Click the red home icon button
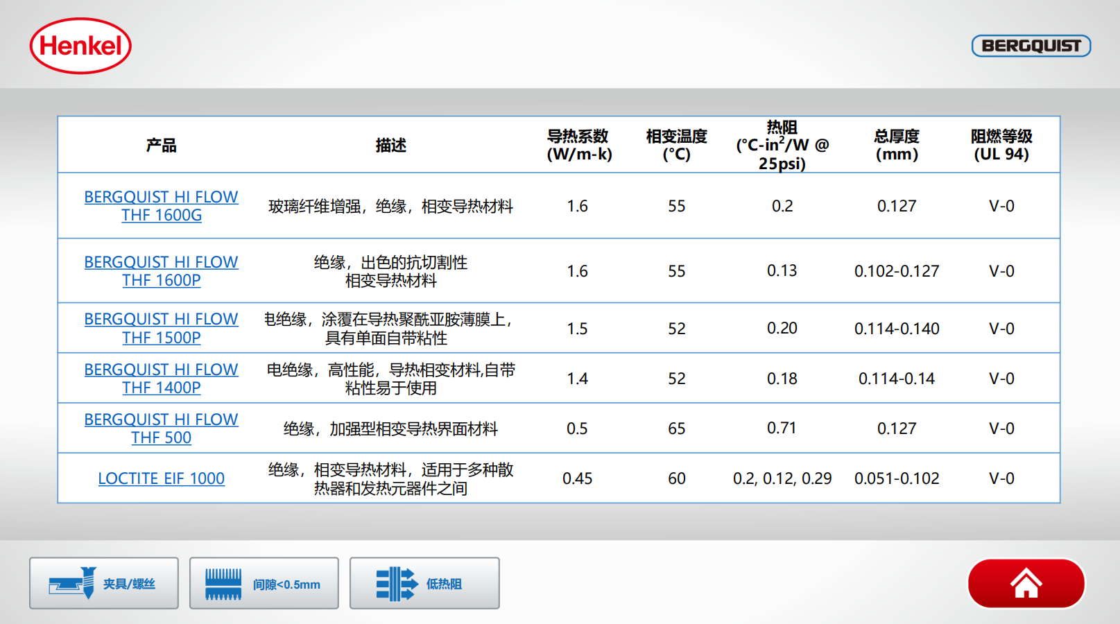The width and height of the screenshot is (1120, 624). tap(1026, 584)
